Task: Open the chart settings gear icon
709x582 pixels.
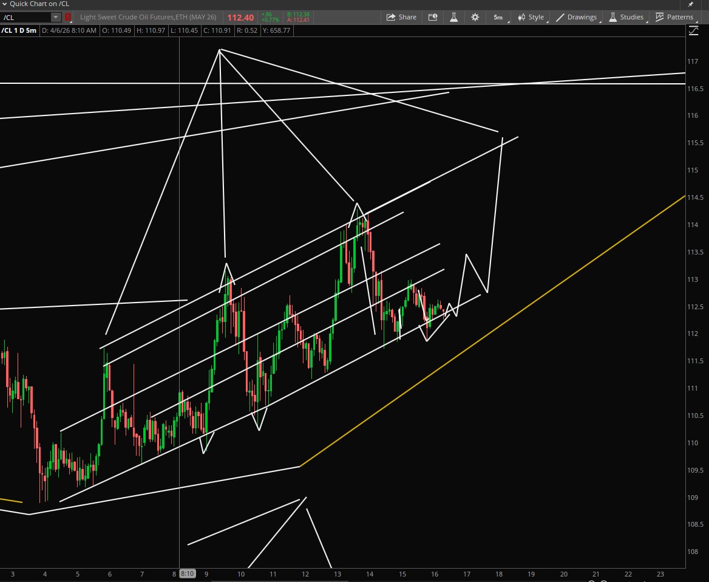Action: (x=475, y=17)
